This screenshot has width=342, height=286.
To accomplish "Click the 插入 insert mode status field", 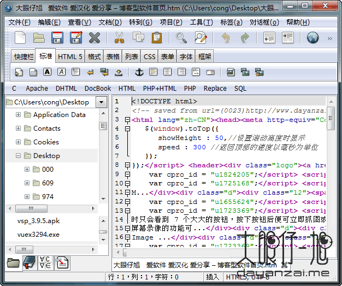I will [213, 277].
